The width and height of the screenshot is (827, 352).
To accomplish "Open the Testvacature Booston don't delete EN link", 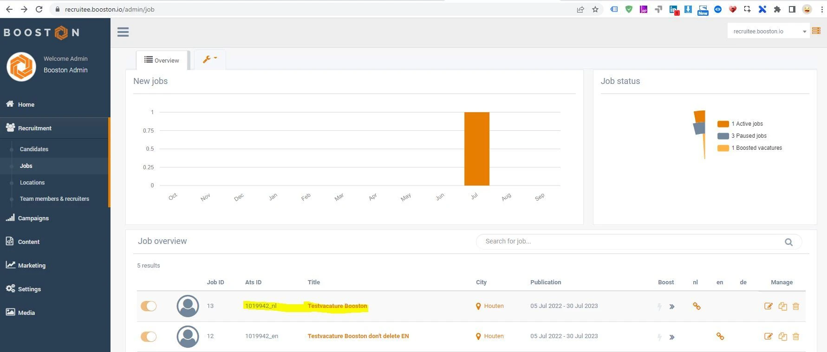I will [358, 336].
